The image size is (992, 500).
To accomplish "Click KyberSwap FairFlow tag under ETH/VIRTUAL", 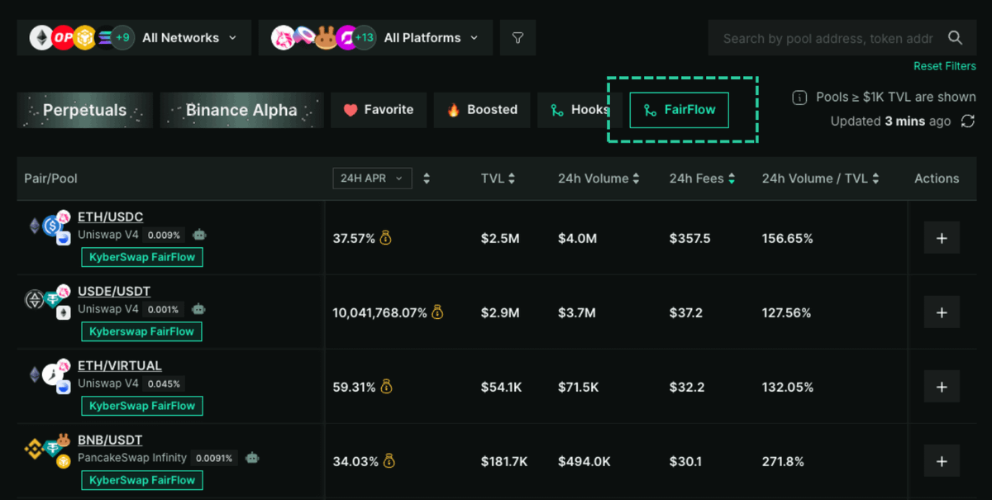I will (142, 406).
